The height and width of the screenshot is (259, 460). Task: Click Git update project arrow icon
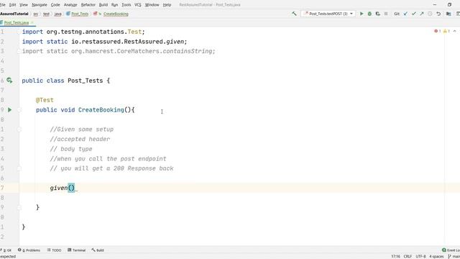405,14
